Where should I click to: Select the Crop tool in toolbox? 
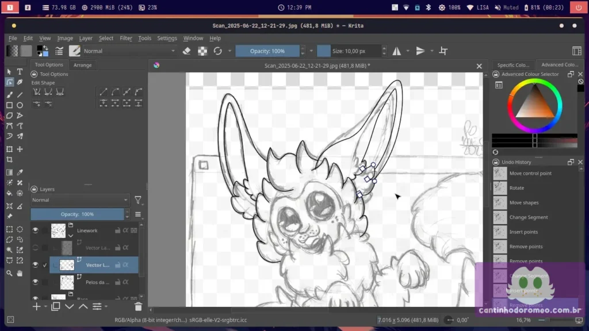9,160
